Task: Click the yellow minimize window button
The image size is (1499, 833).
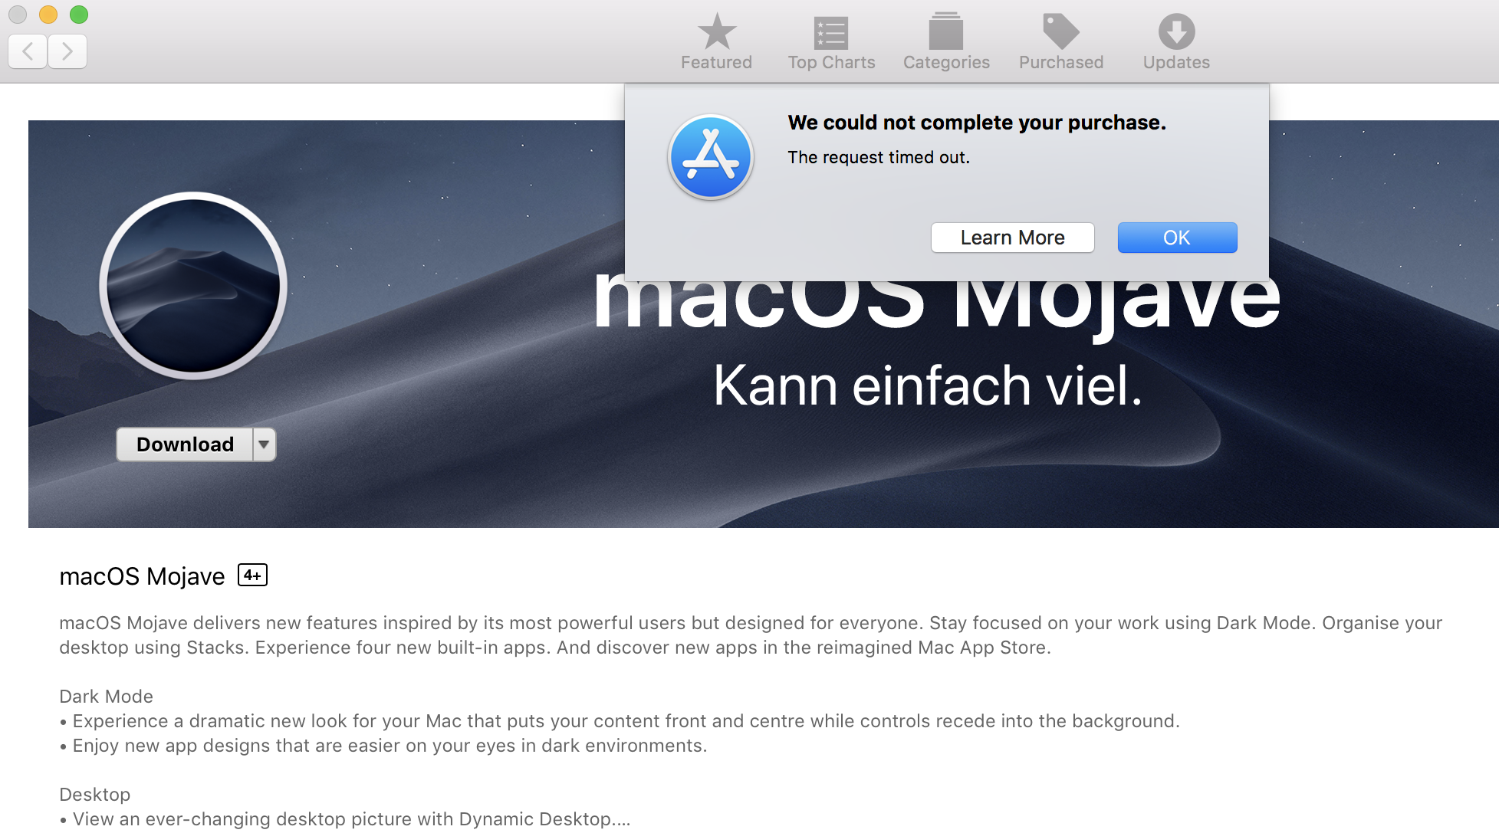Action: point(48,15)
